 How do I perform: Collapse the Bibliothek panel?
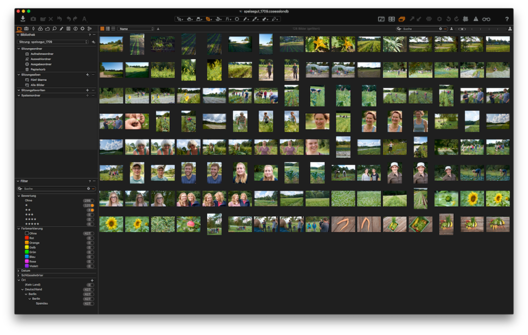point(18,35)
